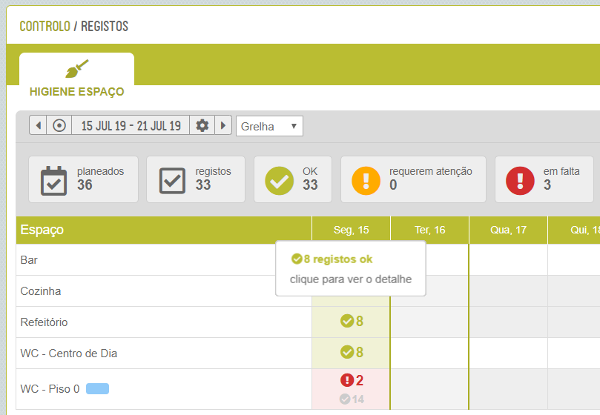Viewport: 600px width, 415px height.
Task: Click the blue tag next to WC - Piso 0
Action: pos(98,388)
